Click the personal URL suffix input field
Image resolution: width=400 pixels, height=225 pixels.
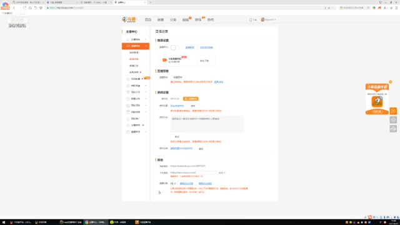coord(206,172)
